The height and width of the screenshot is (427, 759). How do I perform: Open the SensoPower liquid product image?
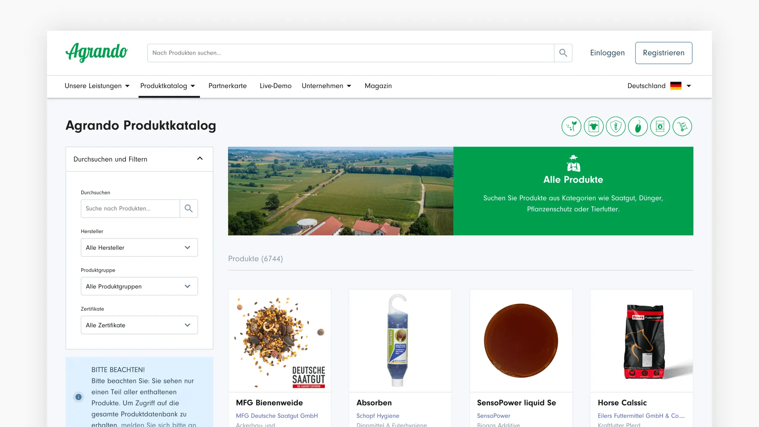click(521, 341)
